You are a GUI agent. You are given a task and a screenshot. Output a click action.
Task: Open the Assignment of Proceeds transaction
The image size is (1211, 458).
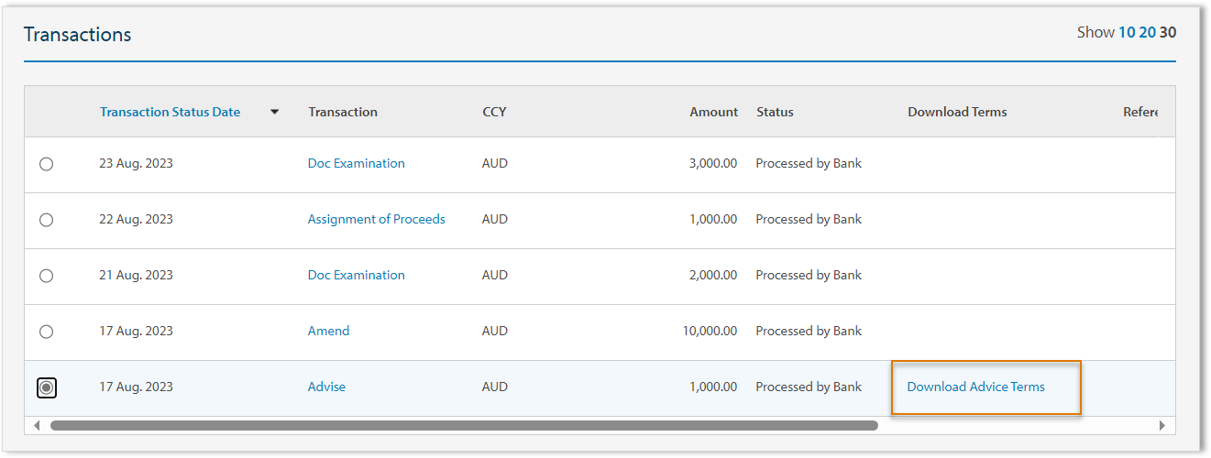tap(376, 219)
